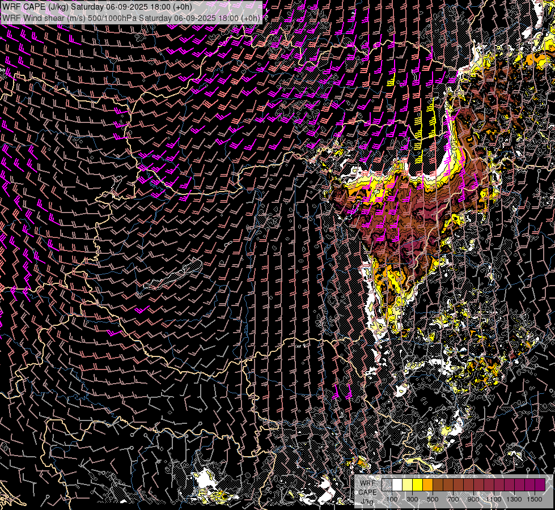
Task: Click the long white lake outline on the map
Action: (x=173, y=275)
